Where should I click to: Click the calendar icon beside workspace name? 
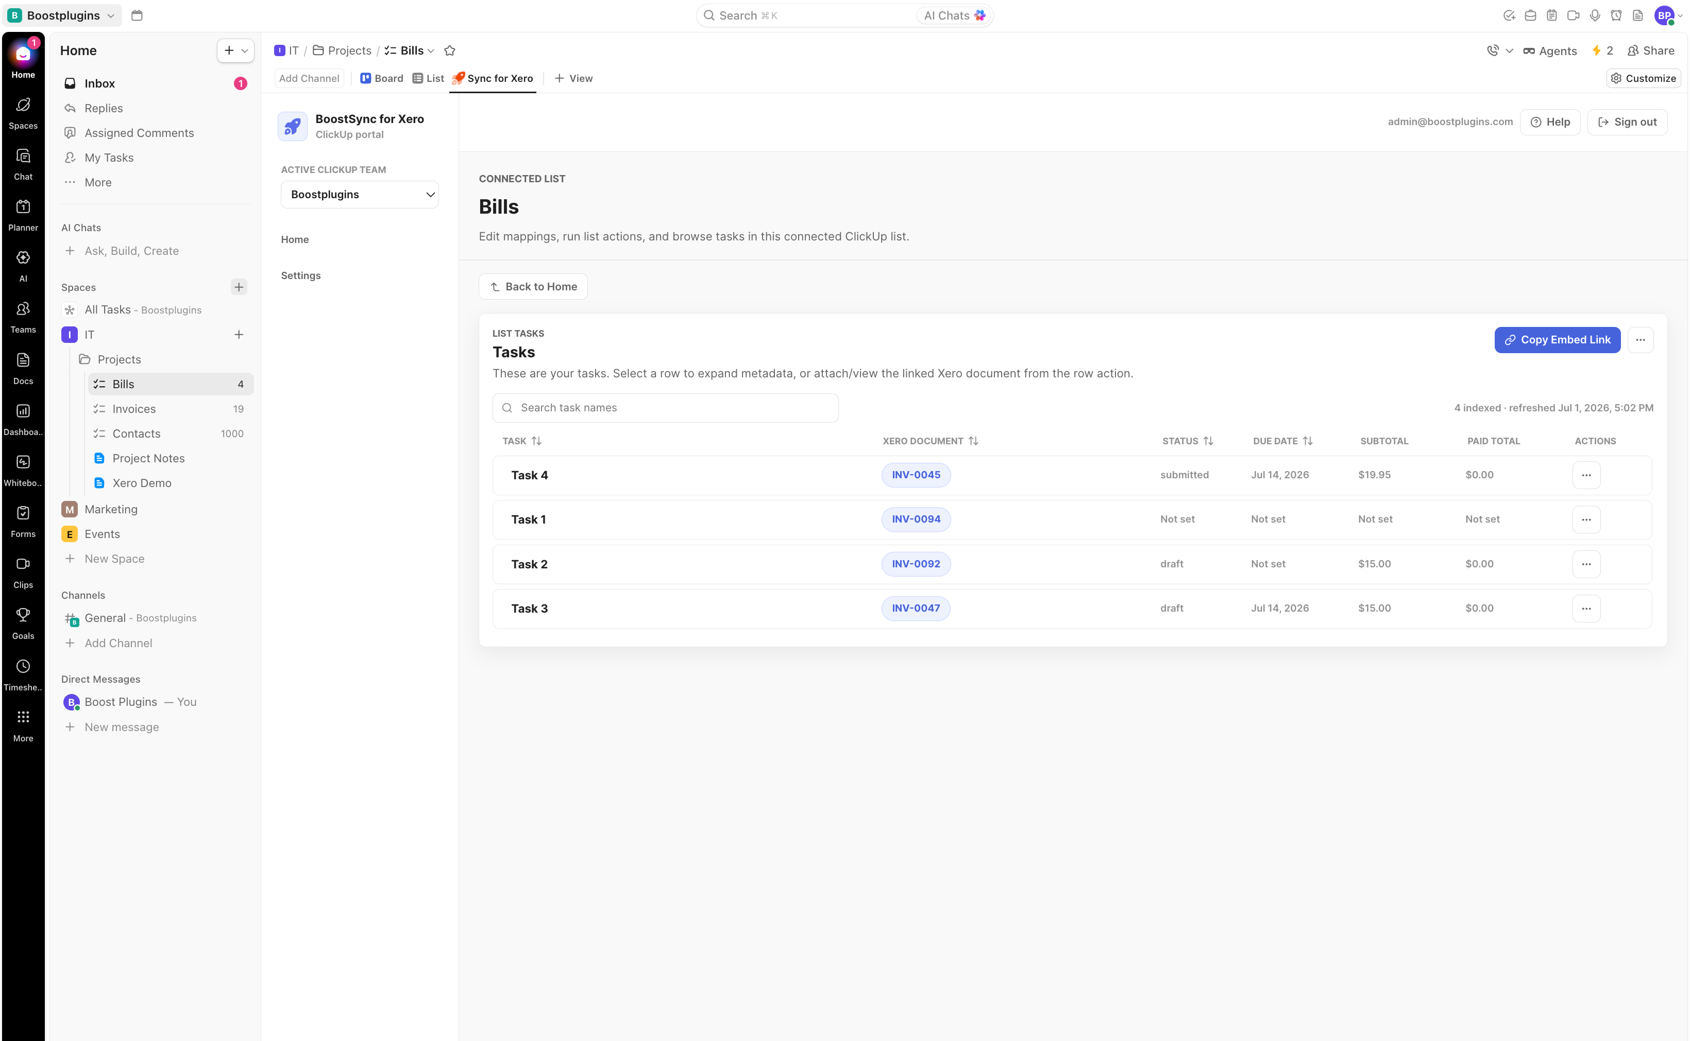tap(137, 15)
